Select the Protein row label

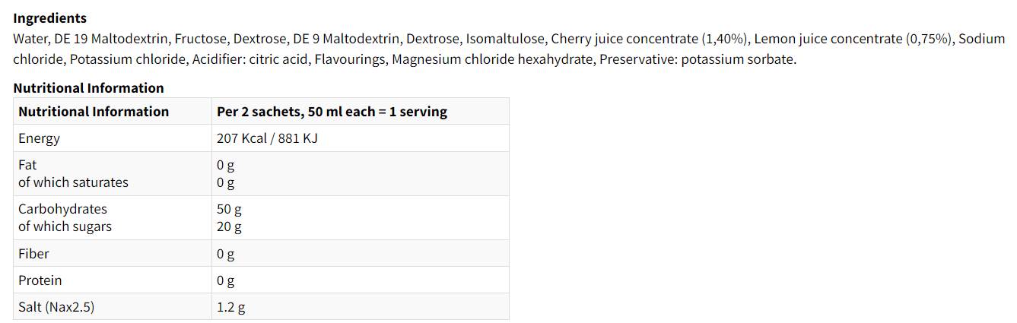[x=40, y=280]
